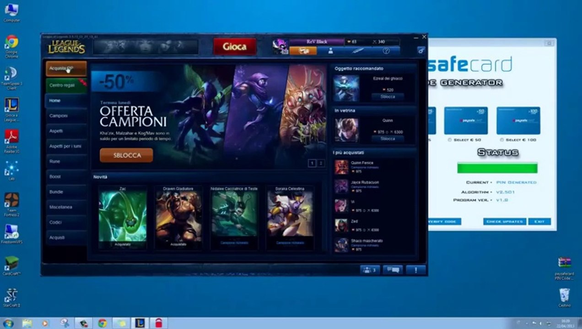Open the chat bubbles icon at bottom
The width and height of the screenshot is (582, 329).
tap(393, 270)
